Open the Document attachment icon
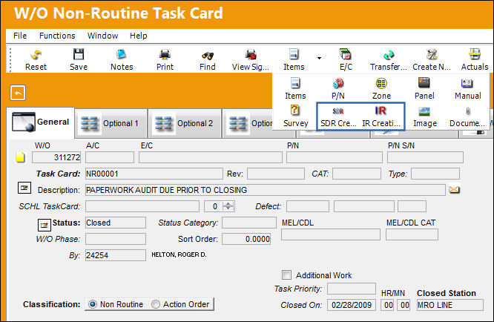The image size is (494, 322). 468,111
